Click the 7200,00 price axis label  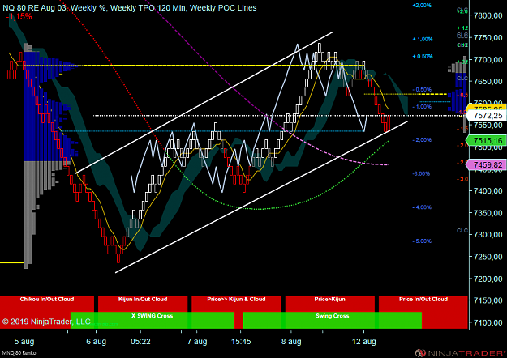[x=488, y=279]
